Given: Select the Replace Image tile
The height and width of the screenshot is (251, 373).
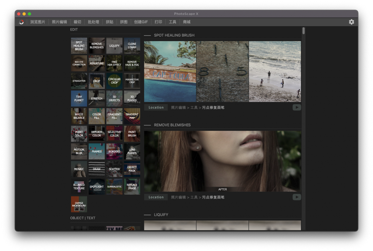Looking at the screenshot, I should pos(132,187).
